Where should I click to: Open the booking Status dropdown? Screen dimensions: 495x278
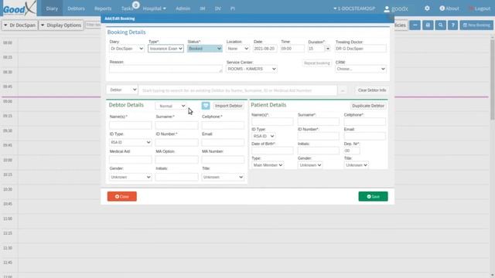point(204,49)
